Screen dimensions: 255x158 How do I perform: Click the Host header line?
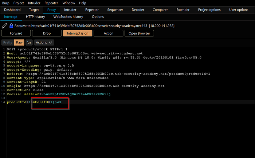75,53
